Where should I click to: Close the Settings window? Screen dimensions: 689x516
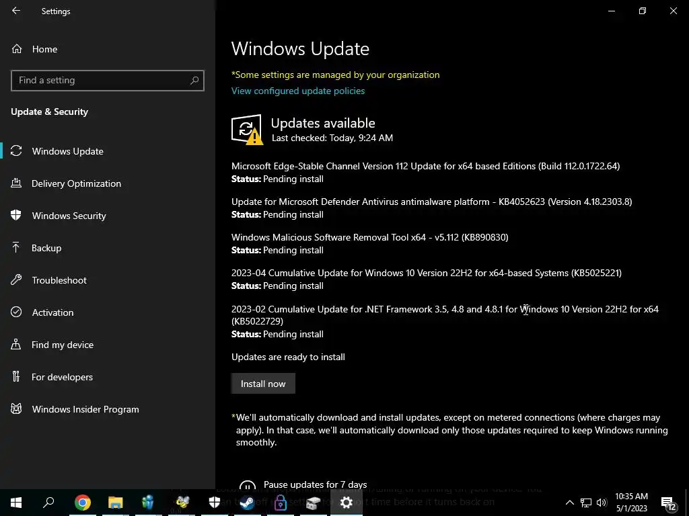pyautogui.click(x=673, y=11)
